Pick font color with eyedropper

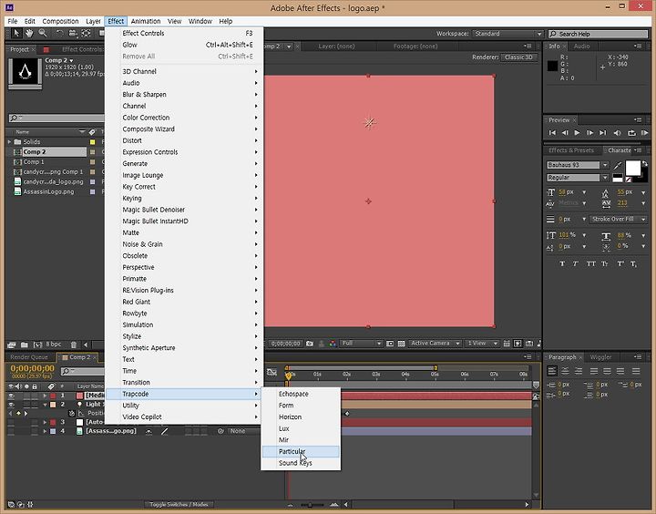click(x=618, y=166)
